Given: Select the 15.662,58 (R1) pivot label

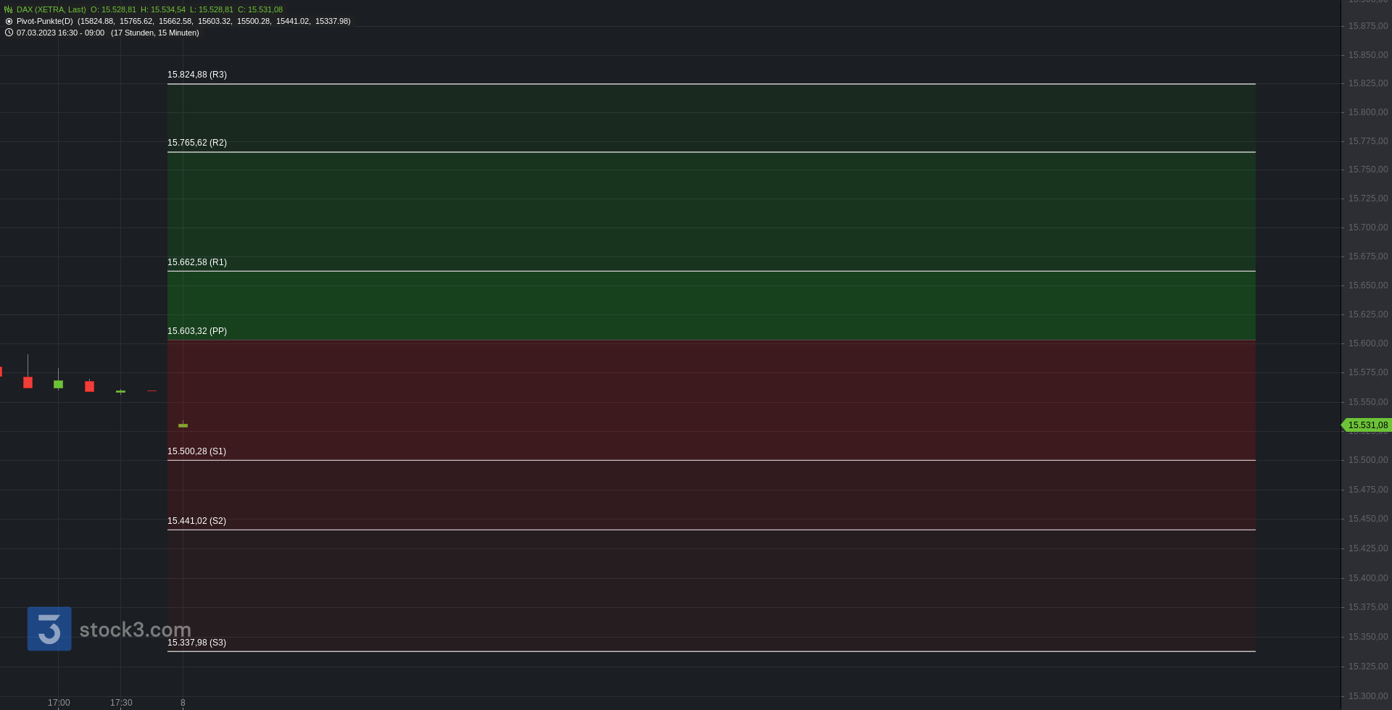Looking at the screenshot, I should click(197, 262).
